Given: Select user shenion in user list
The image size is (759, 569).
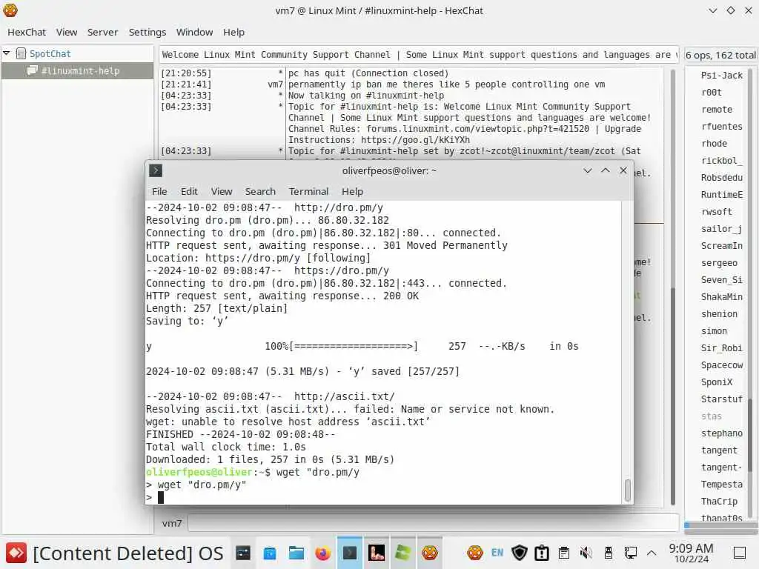Looking at the screenshot, I should (x=719, y=314).
